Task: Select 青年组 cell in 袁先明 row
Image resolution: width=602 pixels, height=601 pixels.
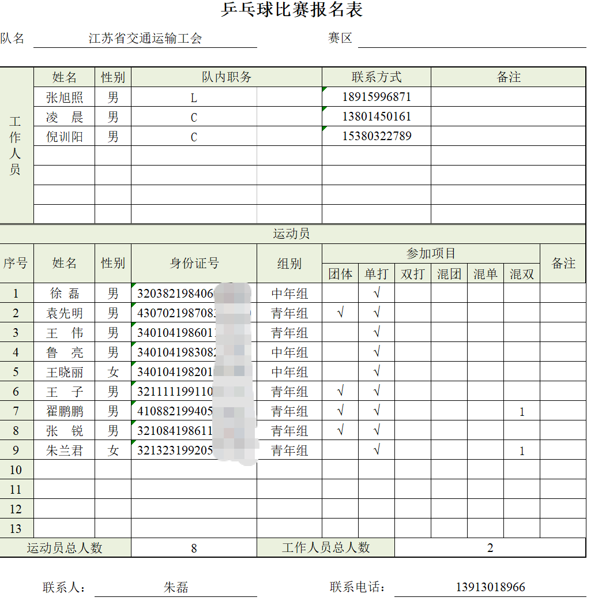Action: [289, 313]
